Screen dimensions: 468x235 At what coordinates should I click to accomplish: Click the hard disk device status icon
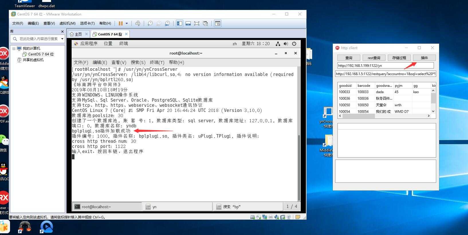pyautogui.click(x=252, y=217)
